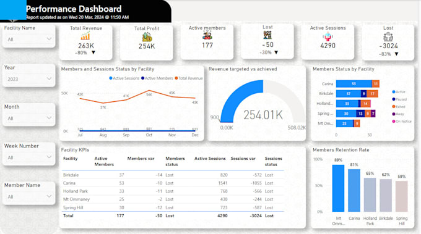Click the Total Profit 254K value
The width and height of the screenshot is (421, 234).
(147, 46)
